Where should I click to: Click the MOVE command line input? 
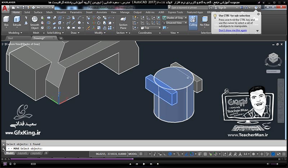[146, 149]
